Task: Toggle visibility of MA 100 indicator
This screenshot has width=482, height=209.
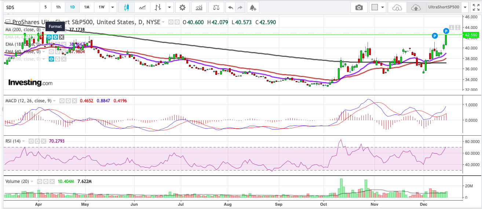Action: pos(51,59)
